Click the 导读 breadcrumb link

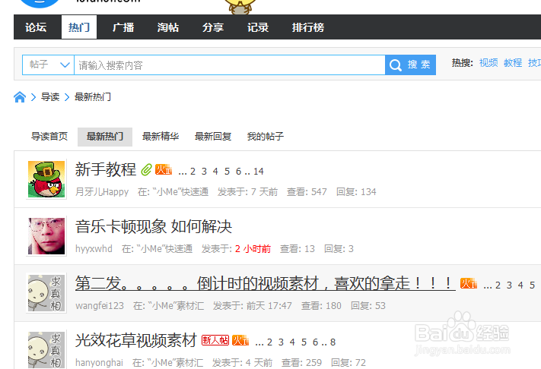coord(50,97)
